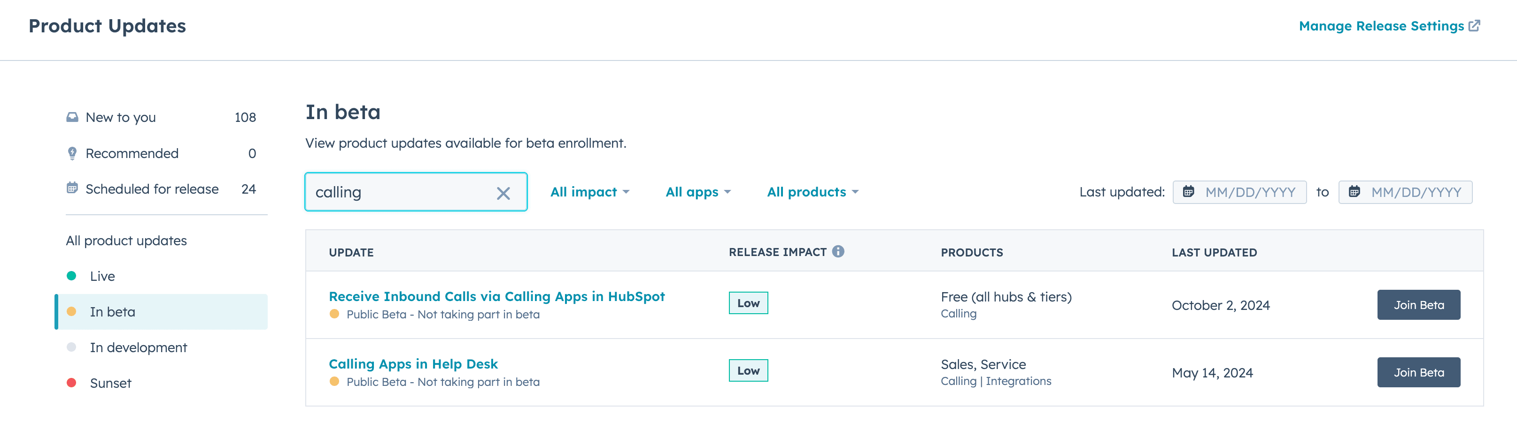Click the start date calendar icon

coord(1188,192)
